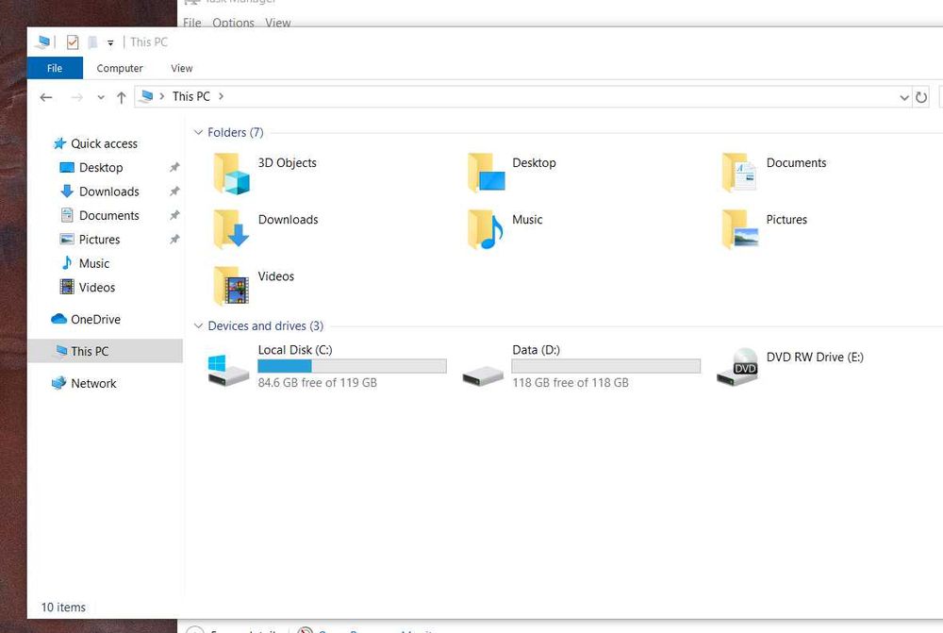The image size is (943, 633).
Task: Click the Properties checkmark icon in title bar
Action: click(x=73, y=42)
